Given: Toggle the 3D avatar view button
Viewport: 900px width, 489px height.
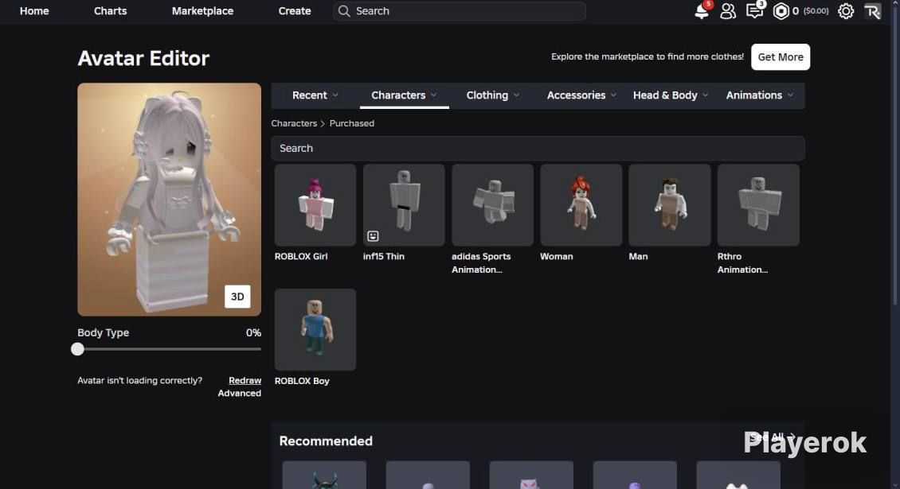Looking at the screenshot, I should pyautogui.click(x=237, y=297).
